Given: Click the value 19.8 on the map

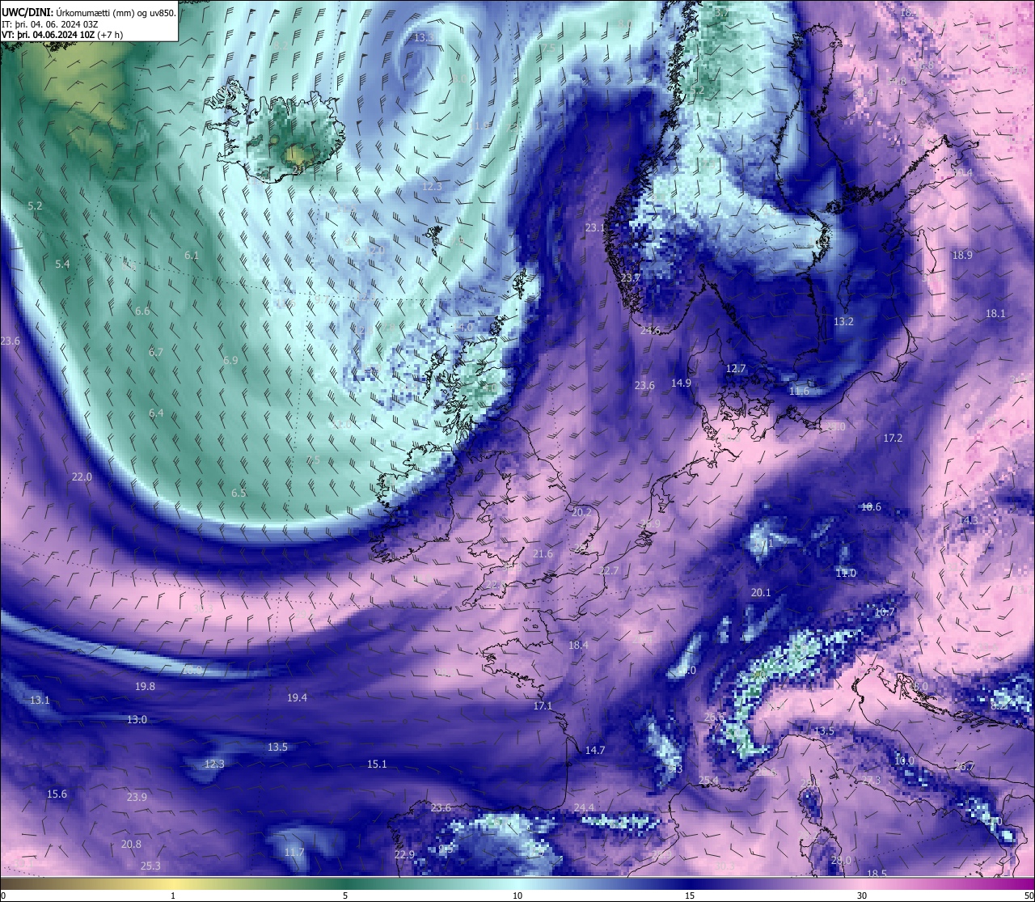Looking at the screenshot, I should click(x=145, y=686).
